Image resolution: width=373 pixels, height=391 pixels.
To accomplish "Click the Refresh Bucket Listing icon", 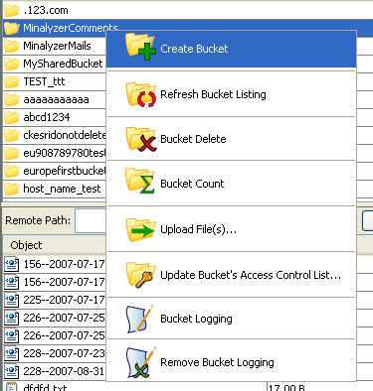I will click(141, 94).
